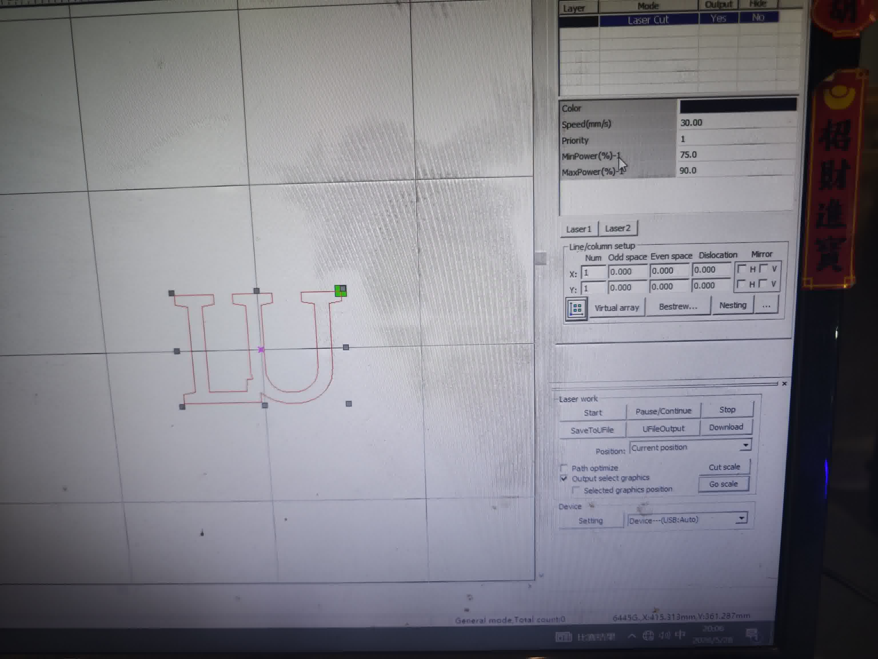This screenshot has height=659, width=878.
Task: Click the canvas scroll-down arrow
Action: tap(541, 575)
